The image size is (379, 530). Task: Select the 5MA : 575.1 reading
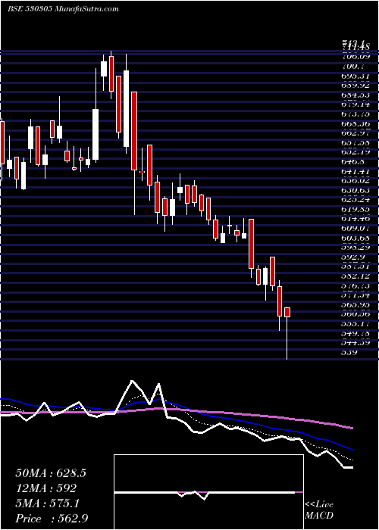point(47,503)
